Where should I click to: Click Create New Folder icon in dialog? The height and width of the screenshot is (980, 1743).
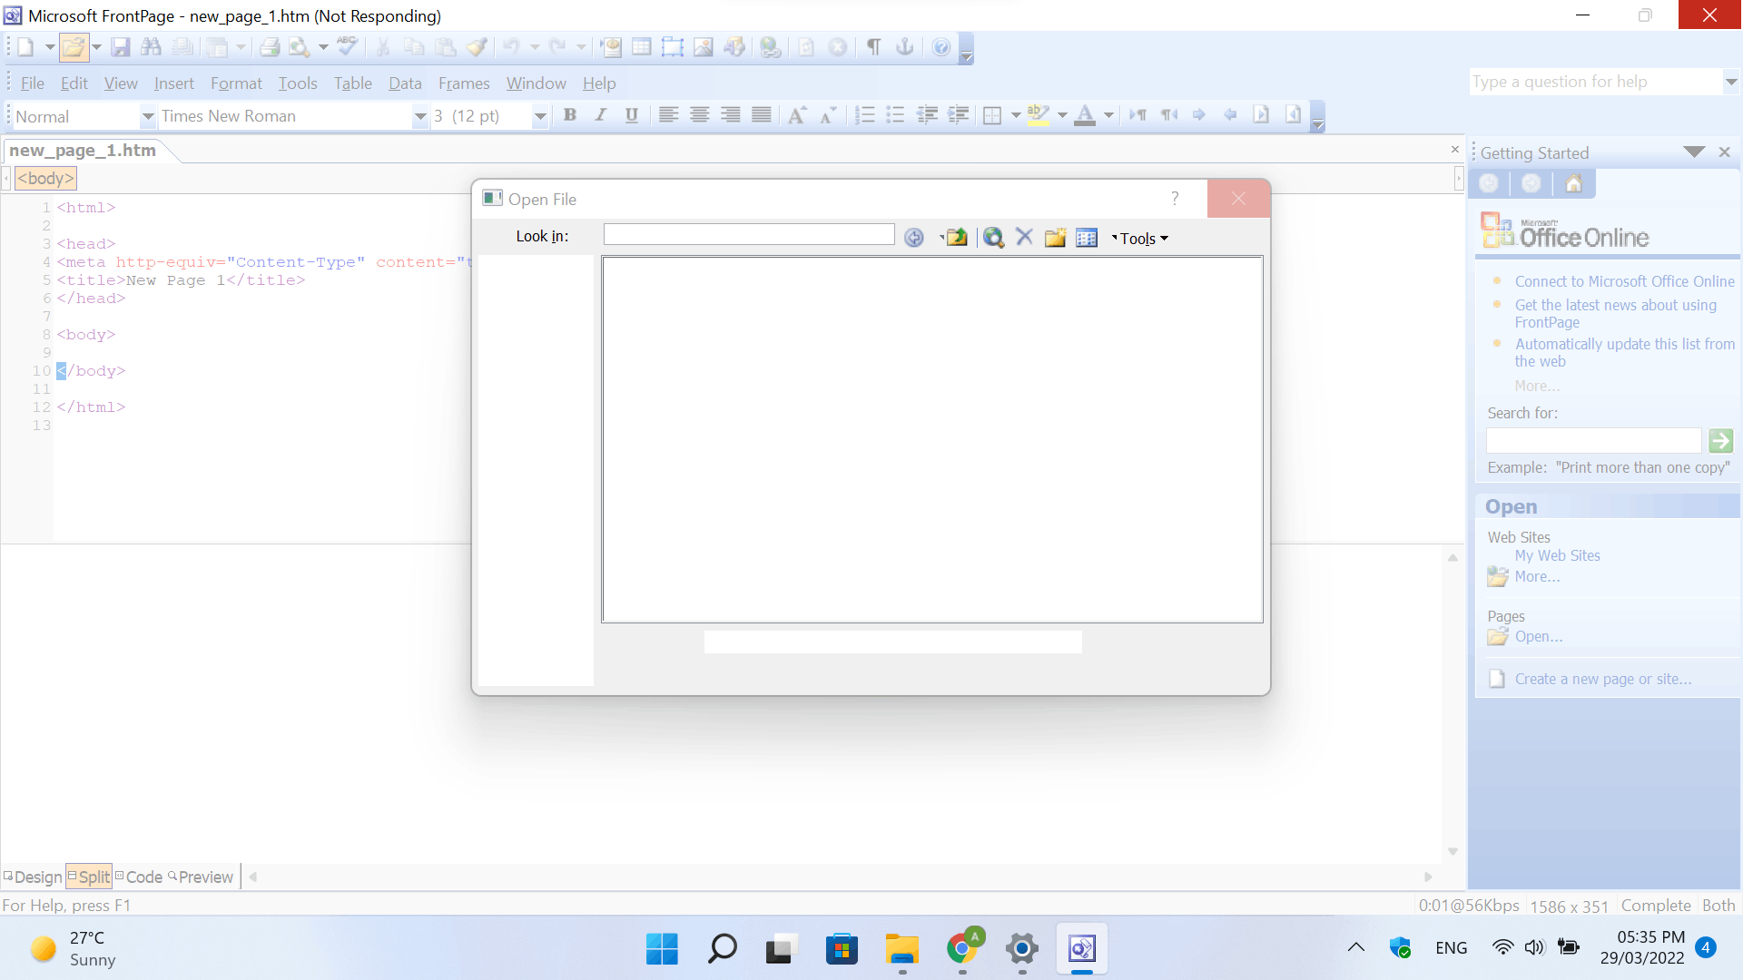(1055, 238)
